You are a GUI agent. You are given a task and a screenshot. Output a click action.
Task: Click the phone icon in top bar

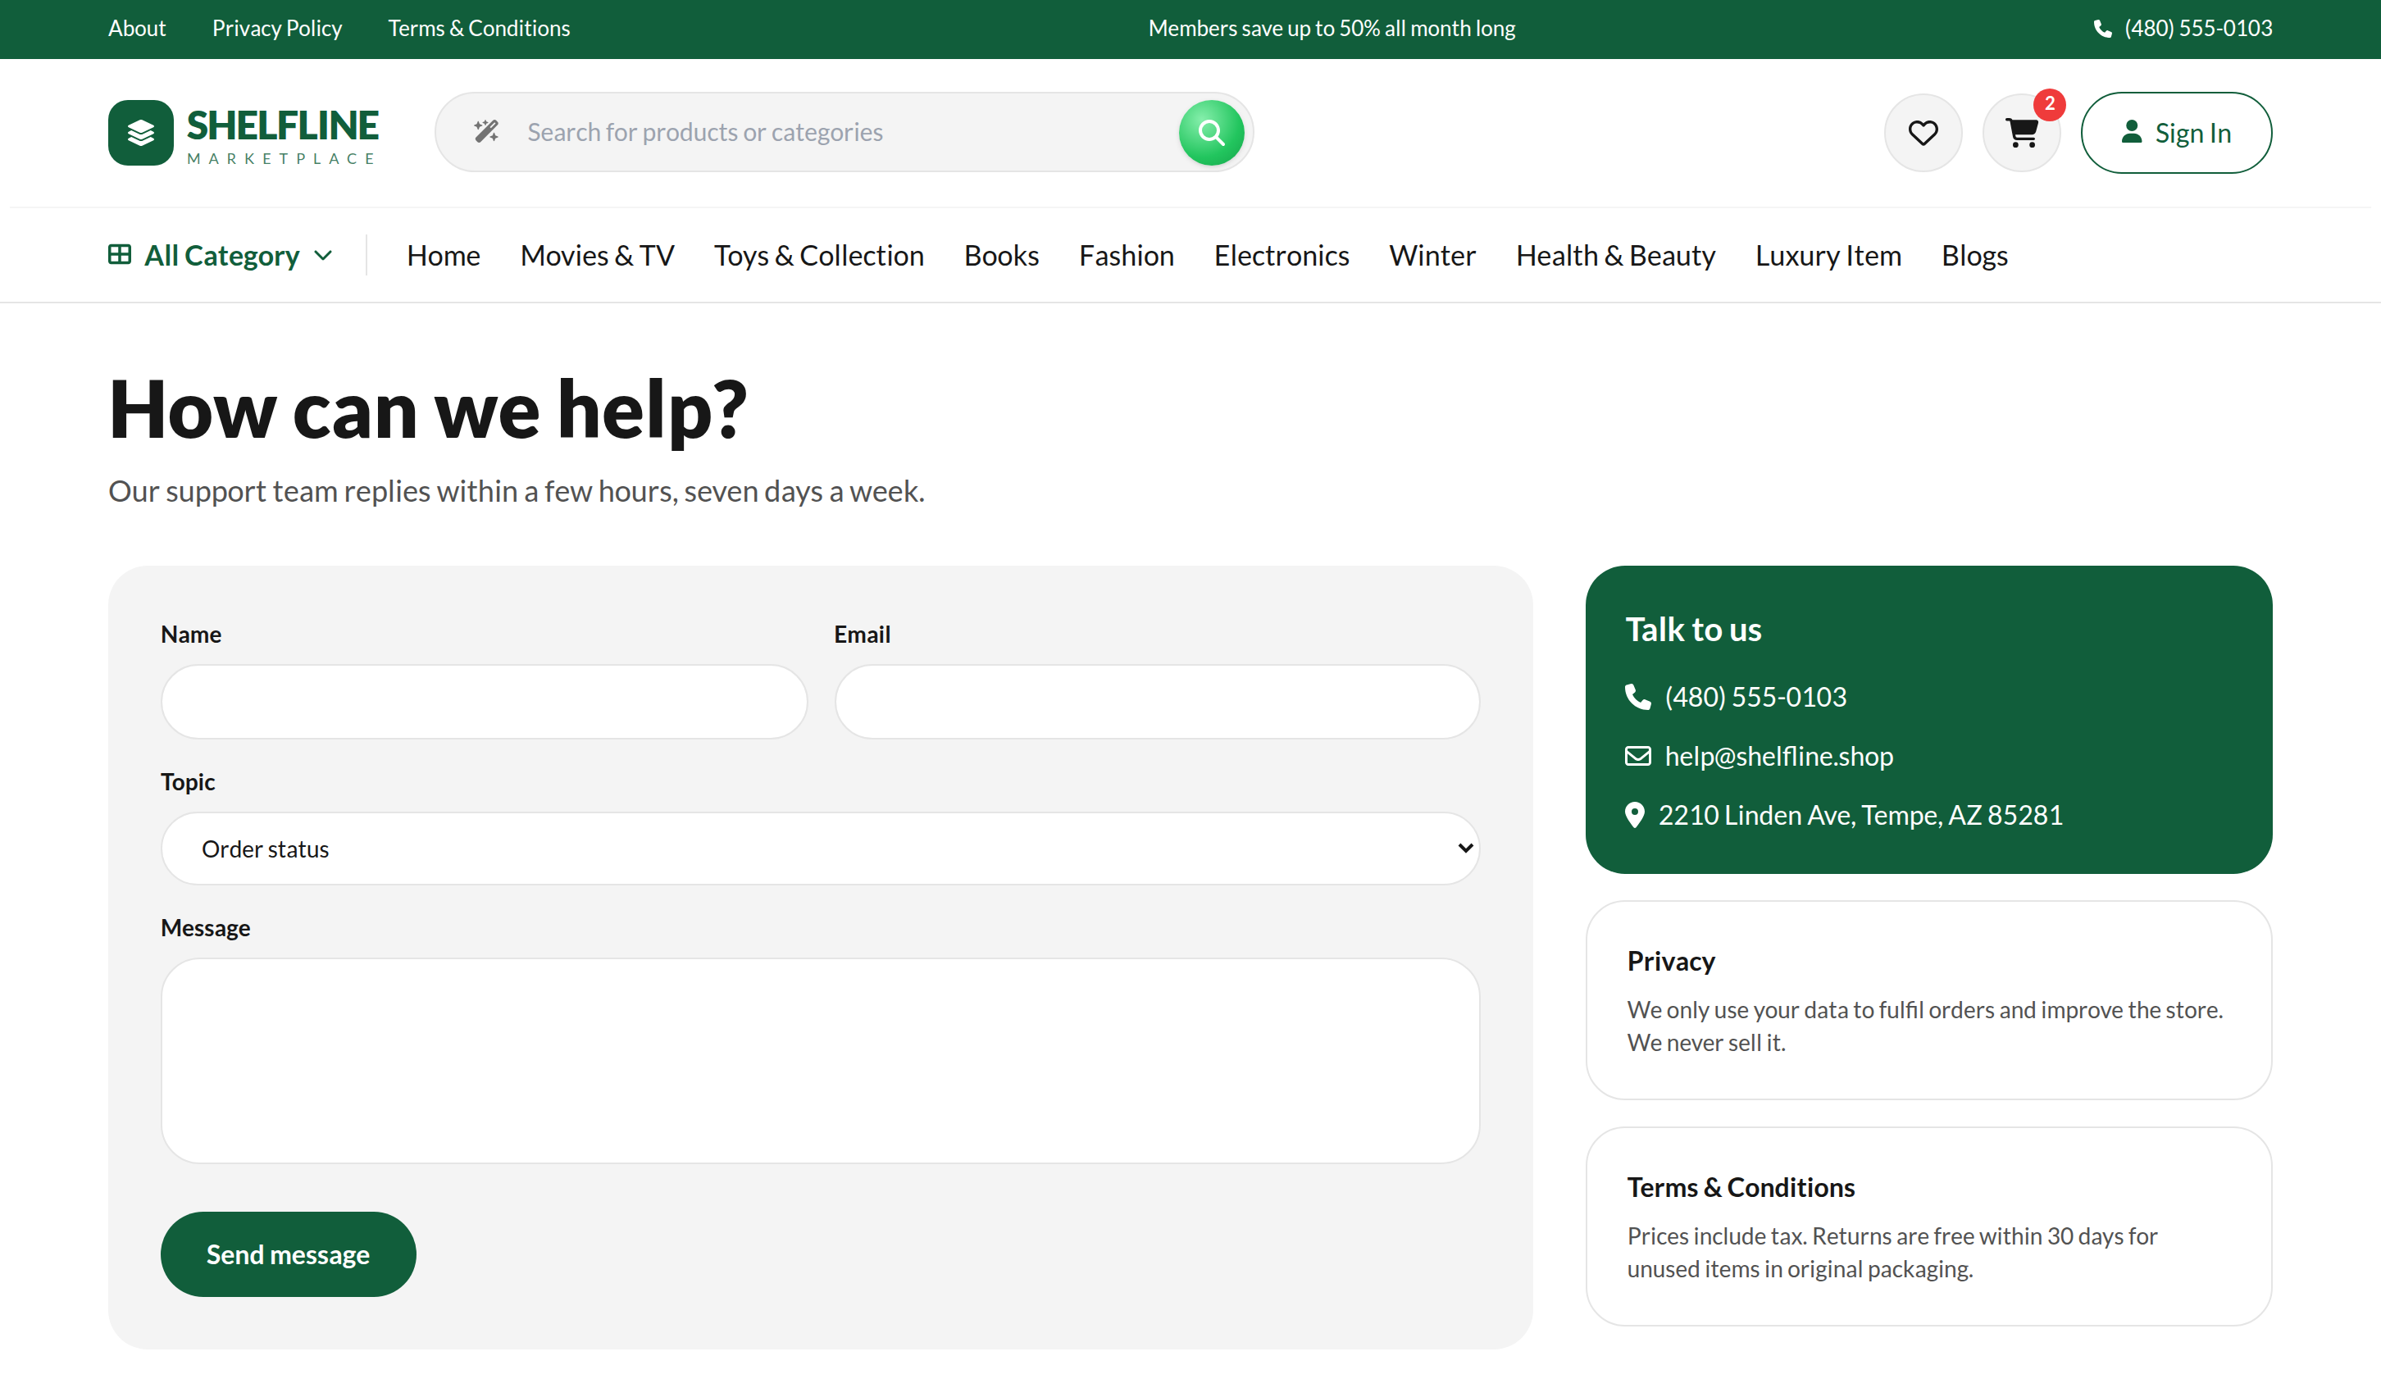tap(2102, 29)
